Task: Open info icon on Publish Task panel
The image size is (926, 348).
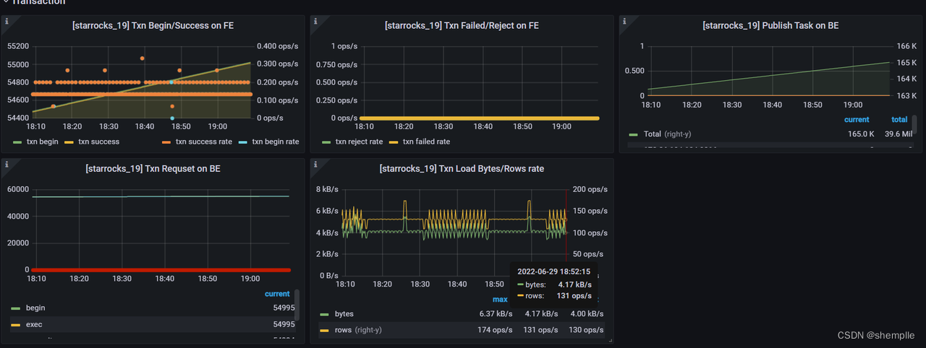Action: click(x=626, y=22)
